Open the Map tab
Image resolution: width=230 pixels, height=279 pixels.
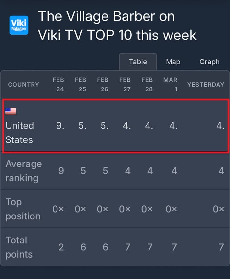coord(173,62)
